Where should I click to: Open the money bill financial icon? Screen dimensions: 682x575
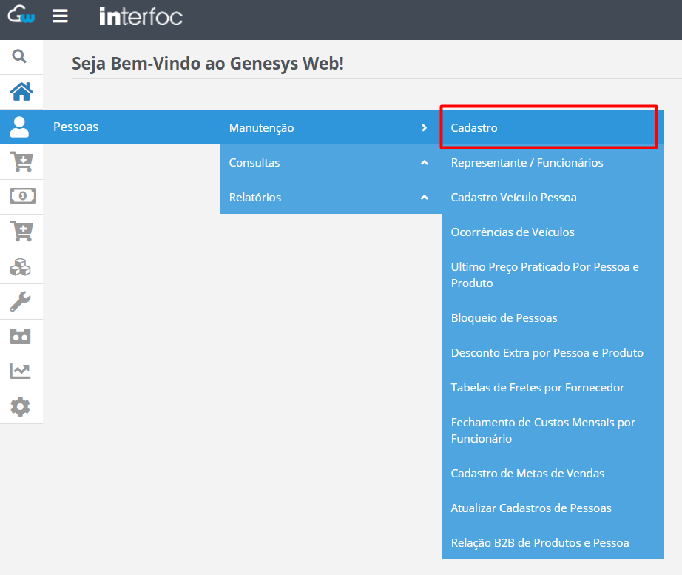pyautogui.click(x=23, y=196)
